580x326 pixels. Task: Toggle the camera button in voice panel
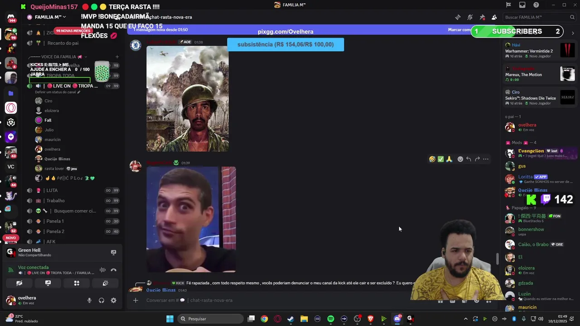(19, 283)
